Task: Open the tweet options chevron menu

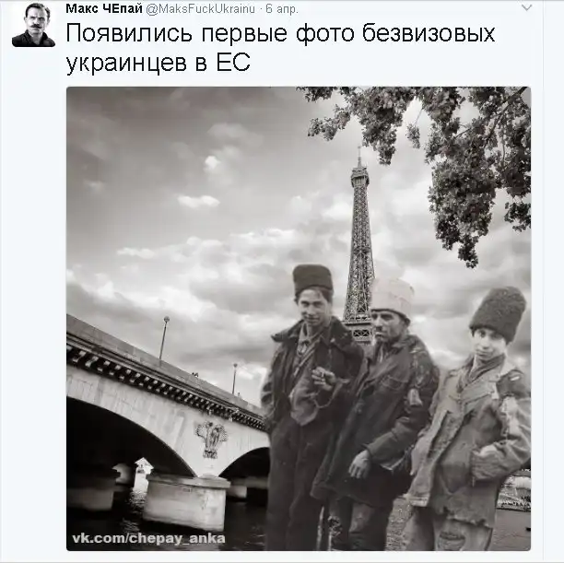Action: pos(526,7)
